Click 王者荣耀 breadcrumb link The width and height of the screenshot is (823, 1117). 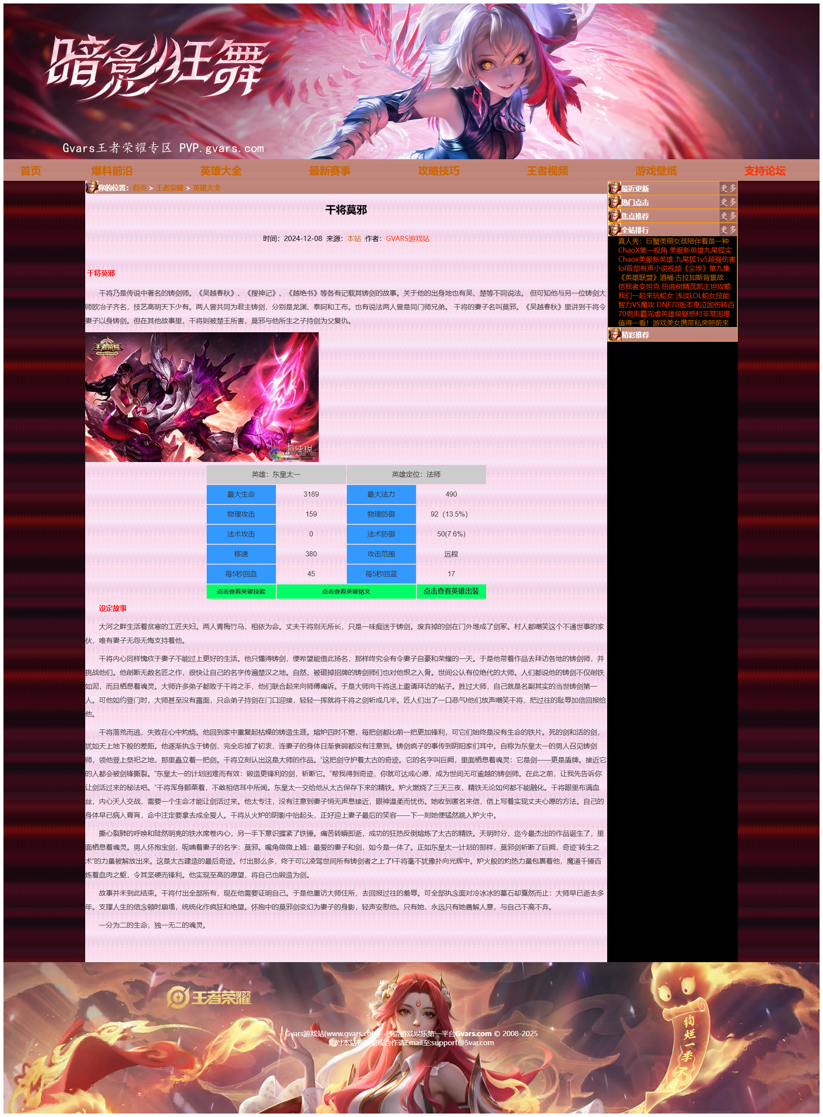coord(170,188)
